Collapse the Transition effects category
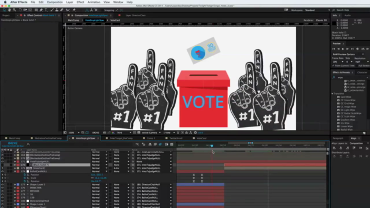Image resolution: width=370 pixels, height=208 pixels. click(x=332, y=94)
